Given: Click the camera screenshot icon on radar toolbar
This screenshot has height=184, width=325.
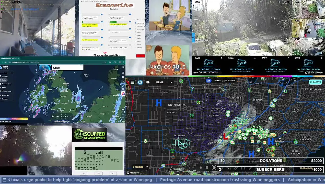Looking at the screenshot, I should [214, 167].
